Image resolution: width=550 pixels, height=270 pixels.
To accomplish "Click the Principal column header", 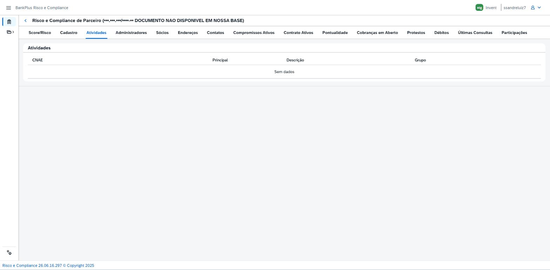I will pos(220,60).
